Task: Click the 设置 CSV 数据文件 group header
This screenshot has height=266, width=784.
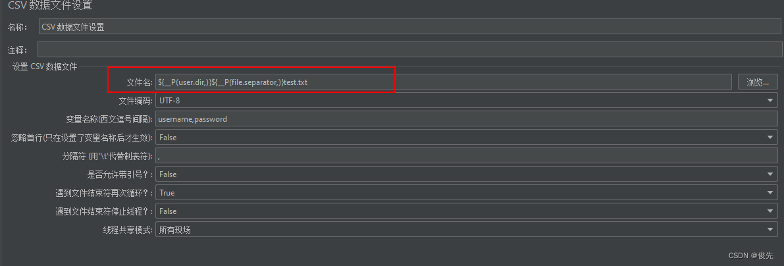Action: pyautogui.click(x=45, y=66)
